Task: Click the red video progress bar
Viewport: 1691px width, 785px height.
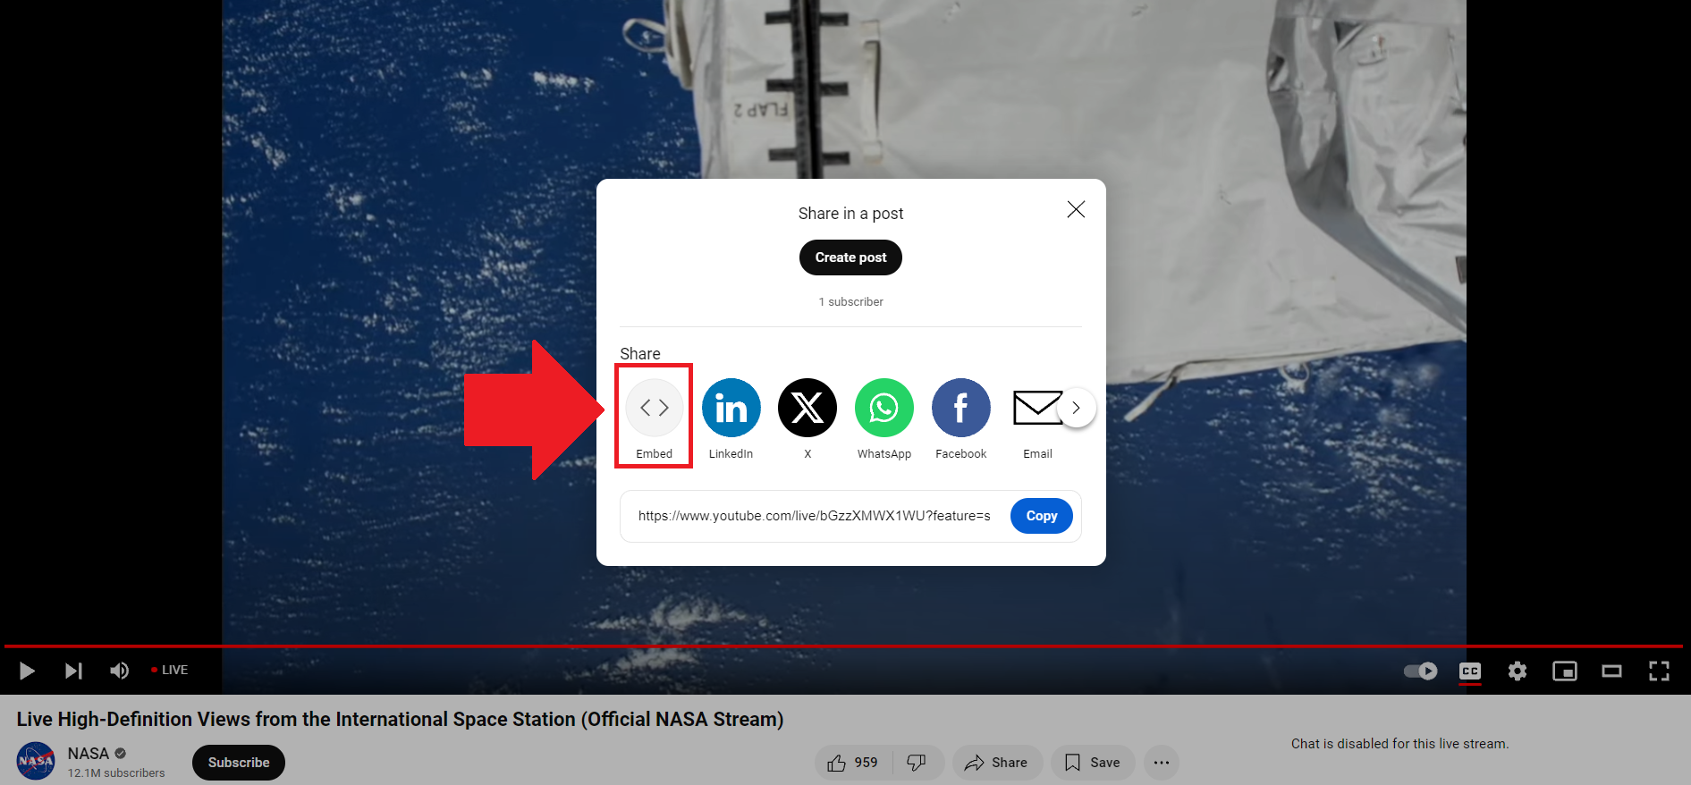Action: (x=843, y=646)
